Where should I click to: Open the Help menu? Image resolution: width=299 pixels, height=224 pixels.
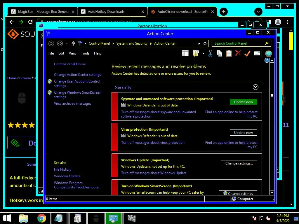tap(98, 53)
